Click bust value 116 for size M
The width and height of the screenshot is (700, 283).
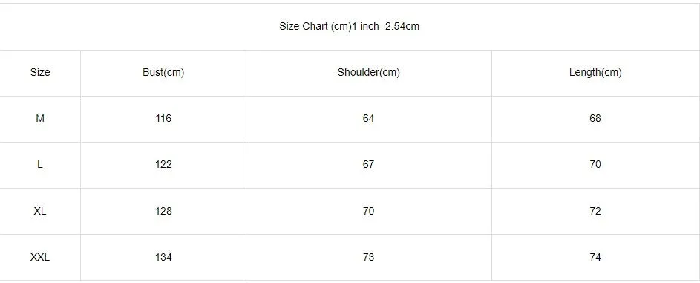(163, 118)
